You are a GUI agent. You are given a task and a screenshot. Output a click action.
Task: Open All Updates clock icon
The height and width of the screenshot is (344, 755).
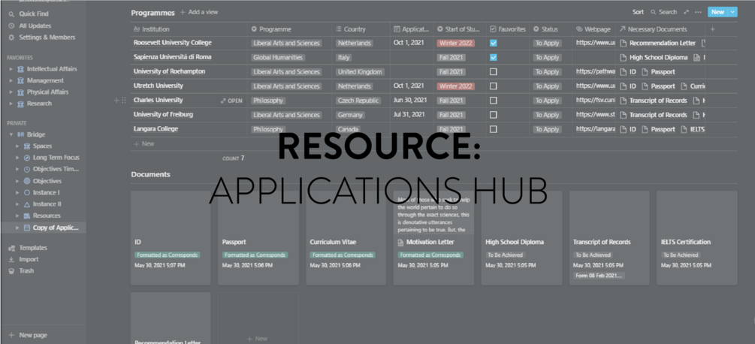pyautogui.click(x=11, y=26)
